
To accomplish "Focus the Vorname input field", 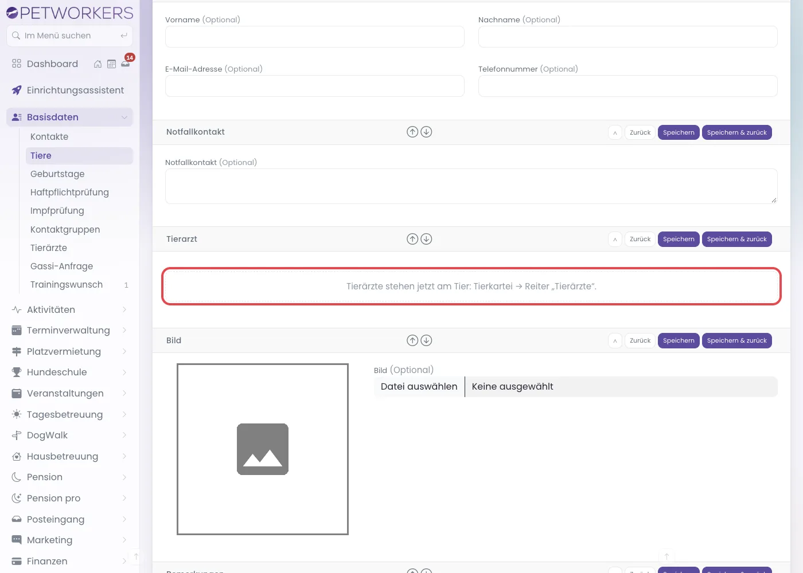I will click(315, 37).
